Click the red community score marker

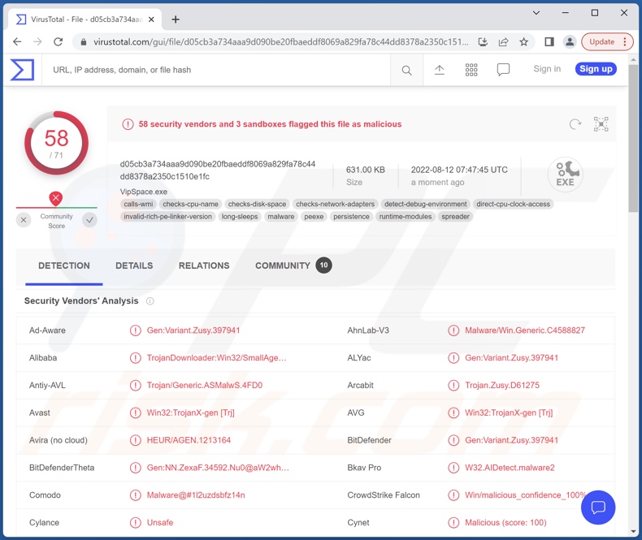tap(56, 198)
